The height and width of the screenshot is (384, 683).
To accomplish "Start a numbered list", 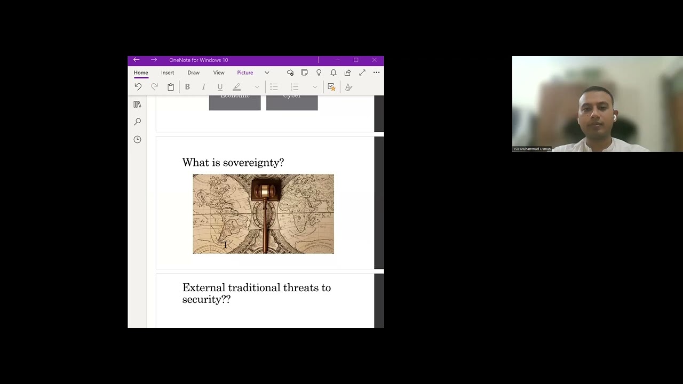I will point(295,87).
